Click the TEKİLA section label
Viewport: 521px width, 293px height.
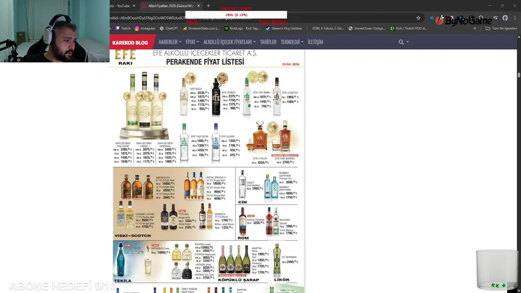click(123, 280)
